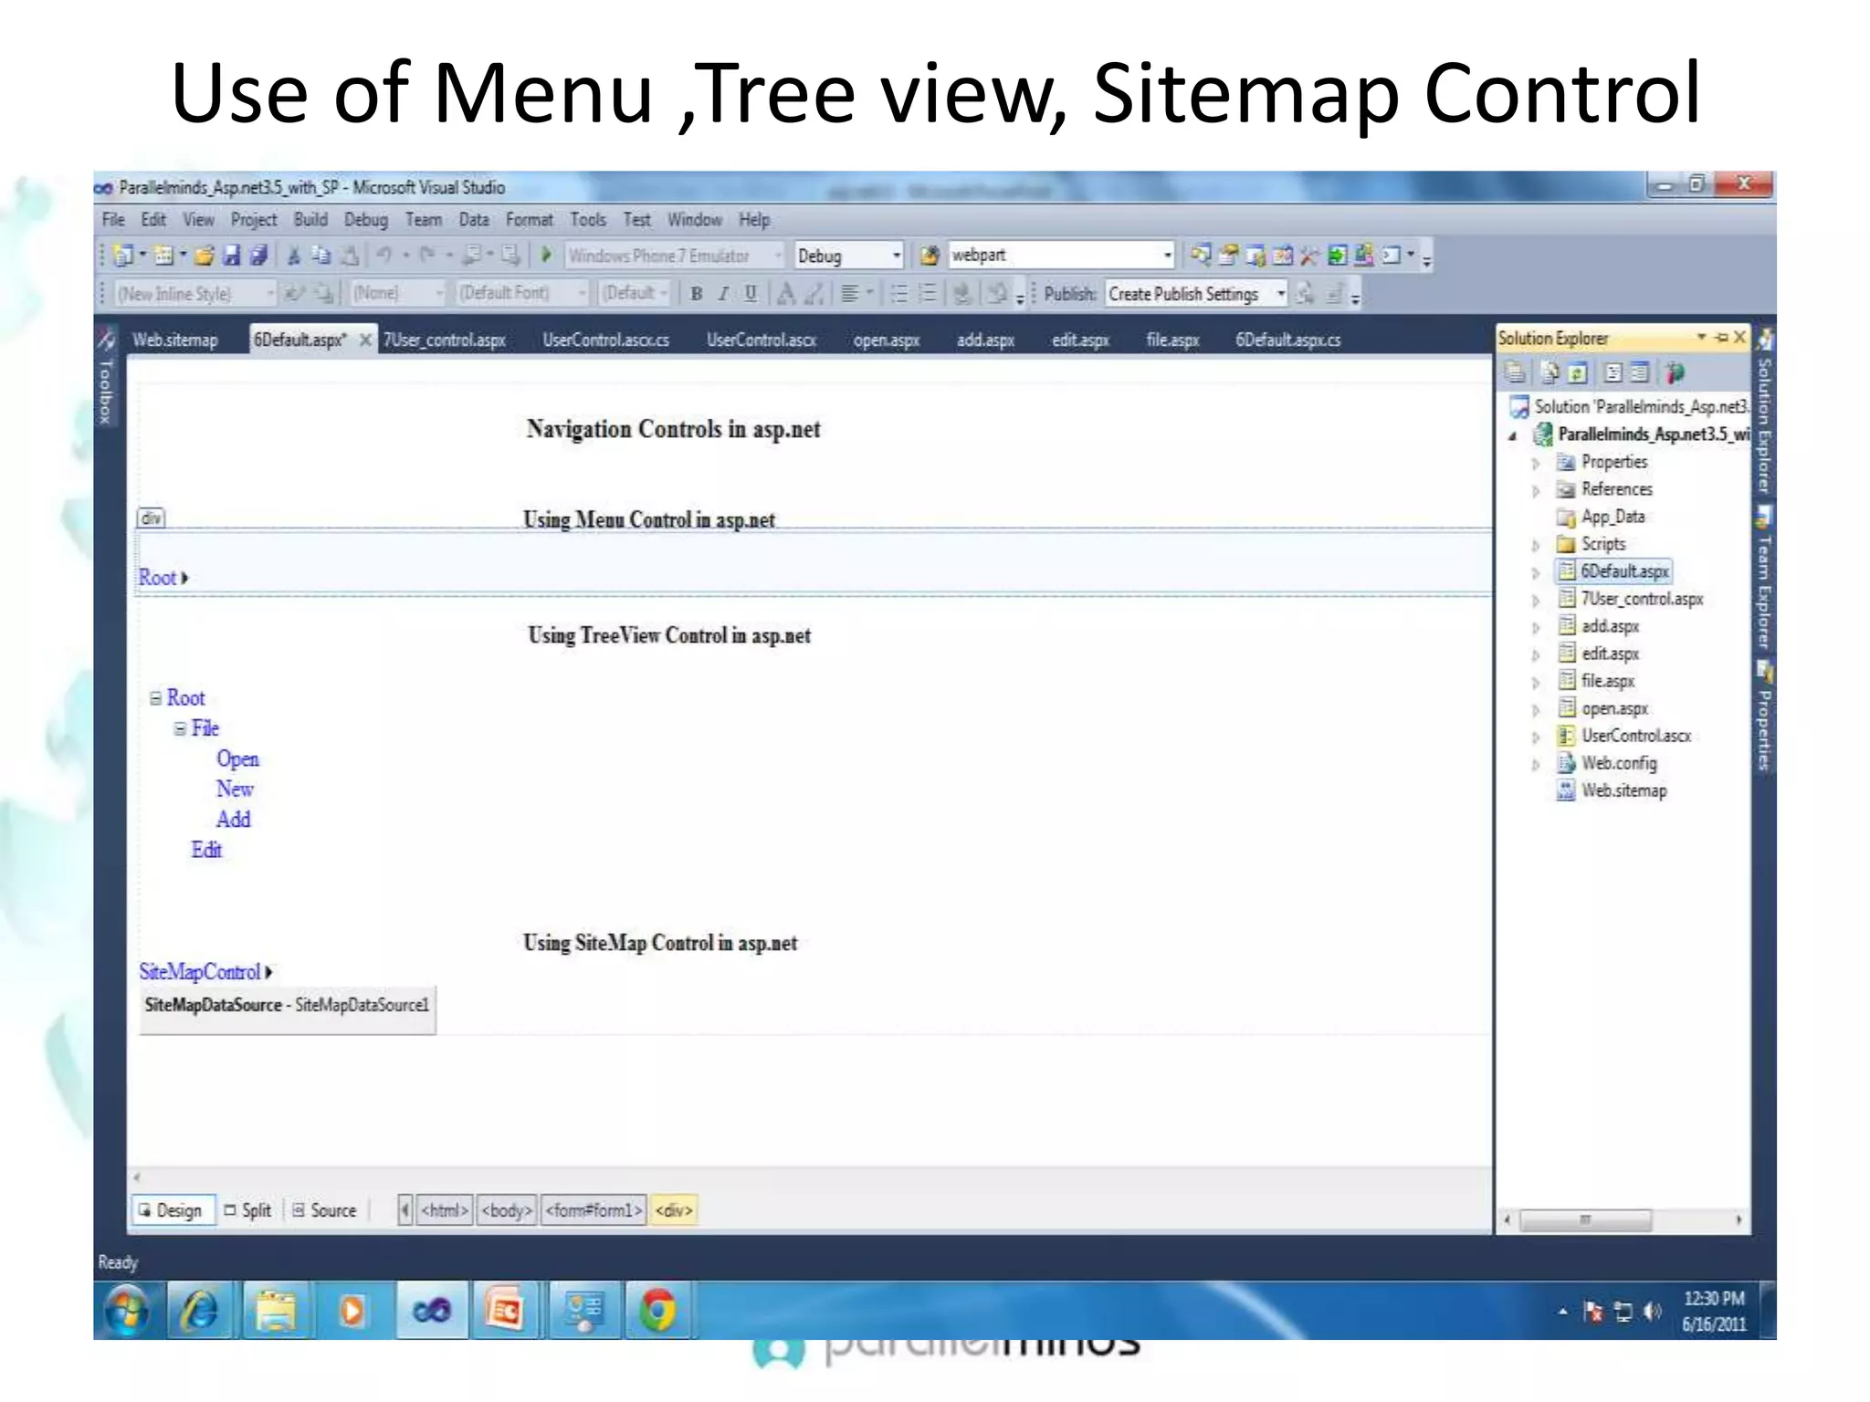Switch to Split view
Screen dimensions: 1870x1402
(x=248, y=1210)
